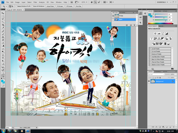This screenshot has height=133, width=178.
Task: Select the Gradient tool
Action: [3, 46]
